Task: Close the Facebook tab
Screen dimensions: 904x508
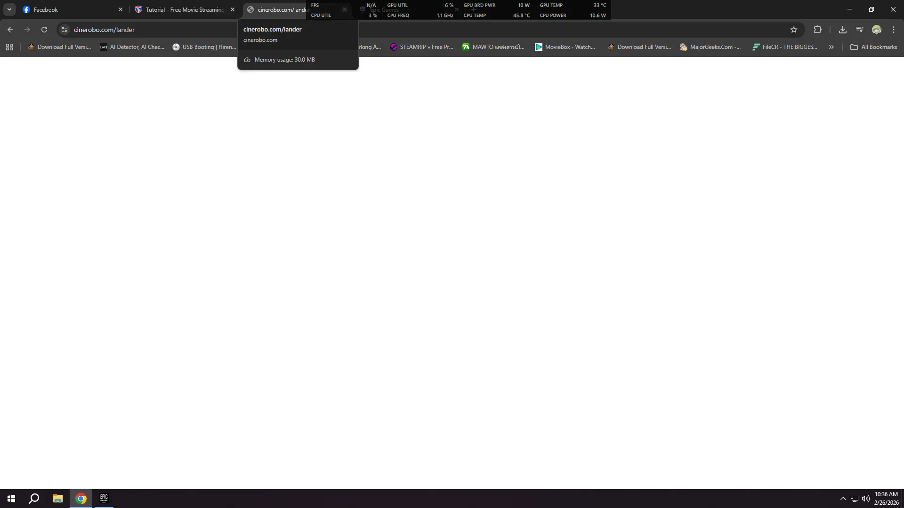Action: click(121, 9)
